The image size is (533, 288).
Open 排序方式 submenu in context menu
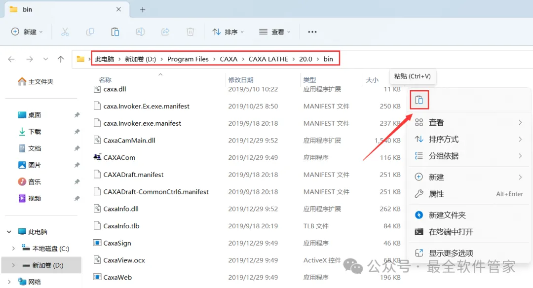[469, 139]
